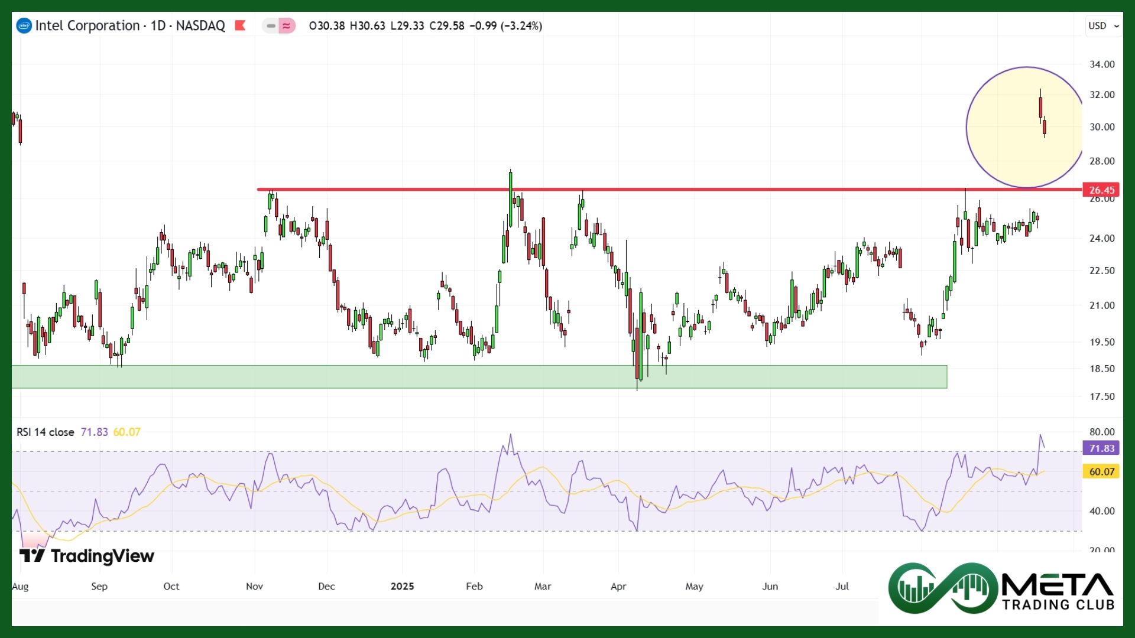Click the RSI 80.00 scale label
The width and height of the screenshot is (1135, 638).
click(x=1102, y=432)
